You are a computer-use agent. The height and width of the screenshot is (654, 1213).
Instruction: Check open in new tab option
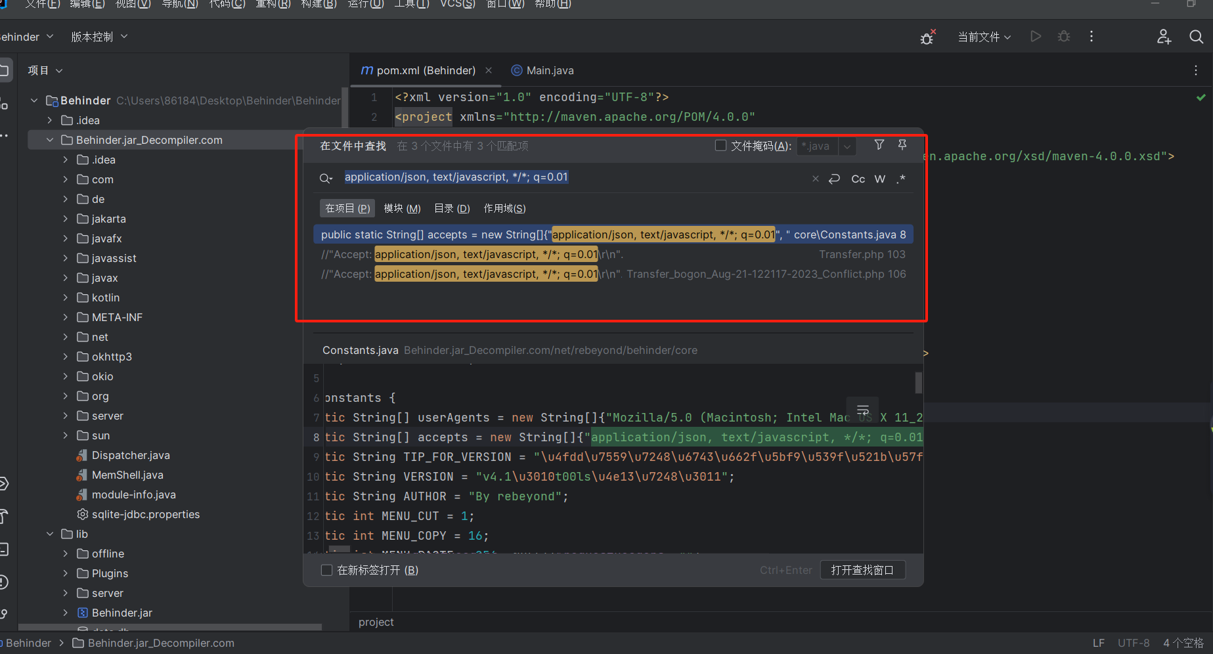[x=326, y=570]
